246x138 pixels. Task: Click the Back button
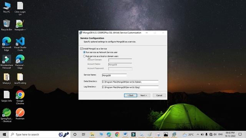130,95
